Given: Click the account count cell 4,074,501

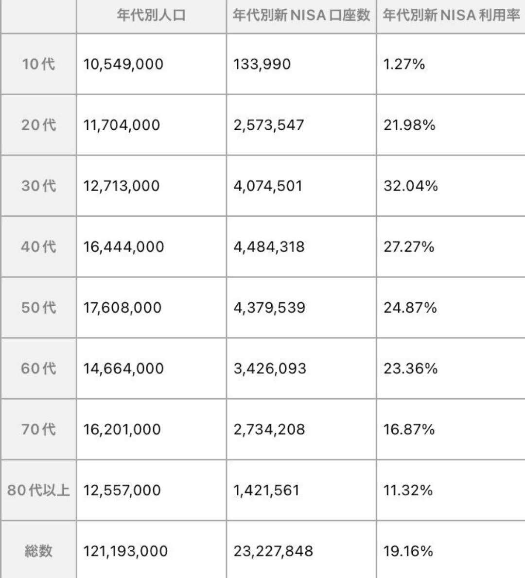Looking at the screenshot, I should [x=268, y=186].
